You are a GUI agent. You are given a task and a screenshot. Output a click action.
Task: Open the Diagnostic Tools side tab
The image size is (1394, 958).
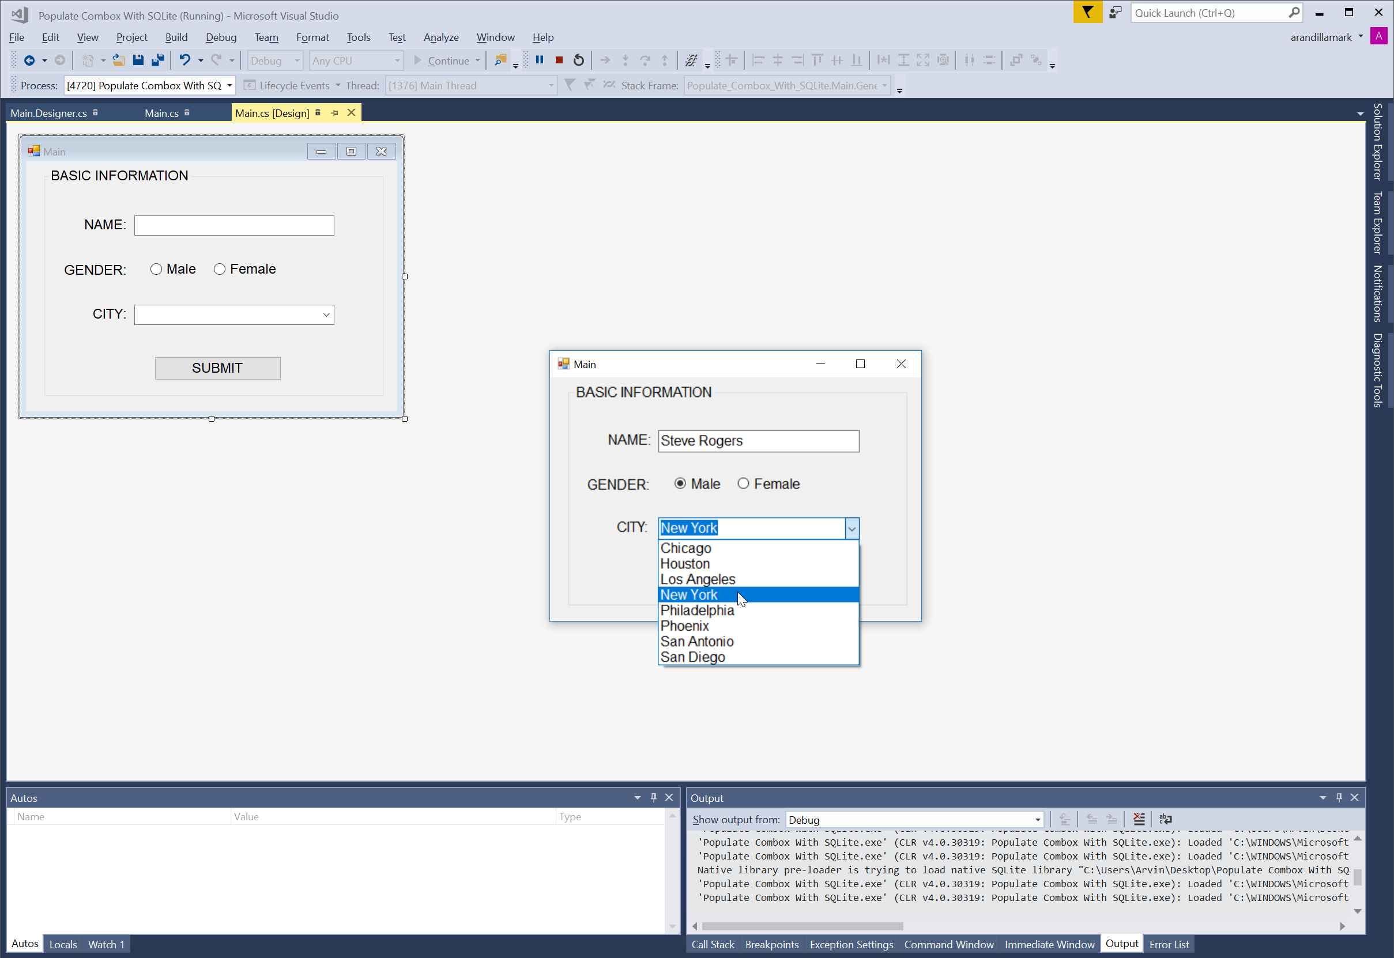pos(1378,371)
